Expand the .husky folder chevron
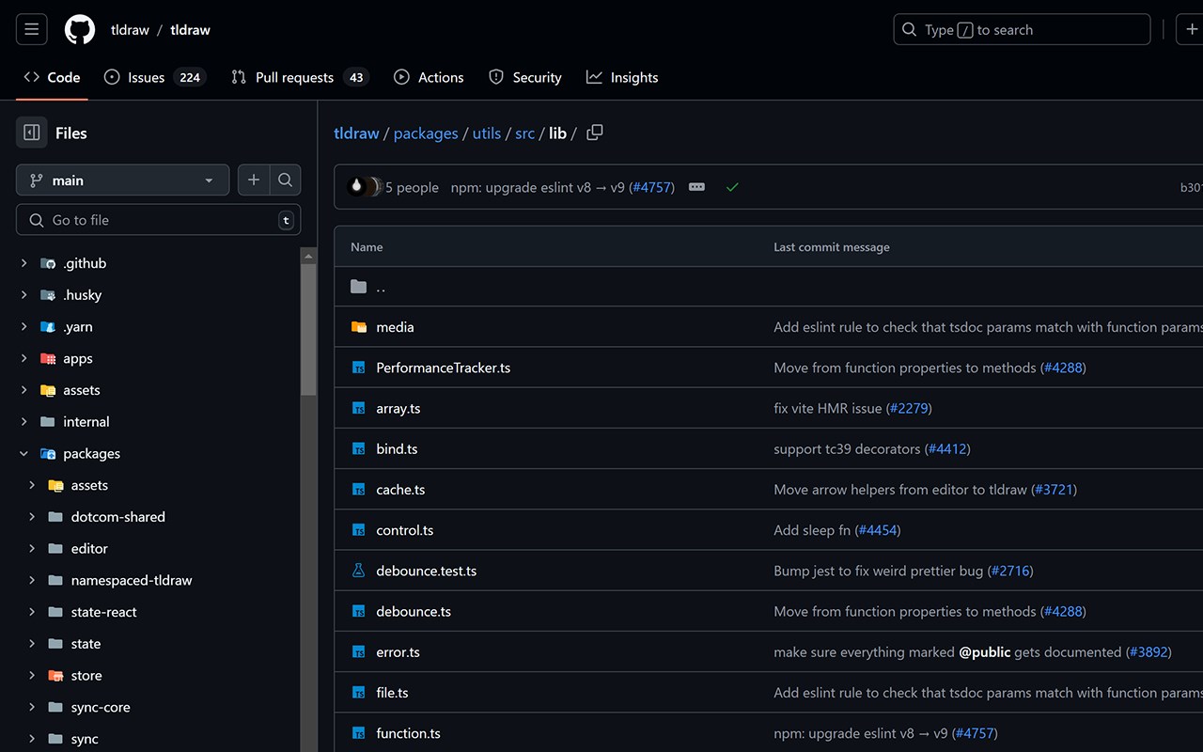1203x752 pixels. [x=24, y=295]
